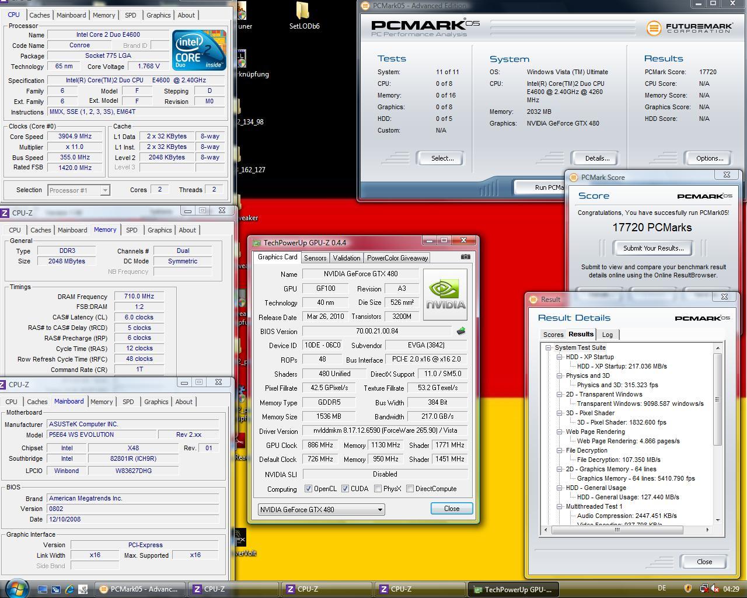This screenshot has height=598, width=747.
Task: Click the Result dialog title icon
Action: click(x=533, y=300)
